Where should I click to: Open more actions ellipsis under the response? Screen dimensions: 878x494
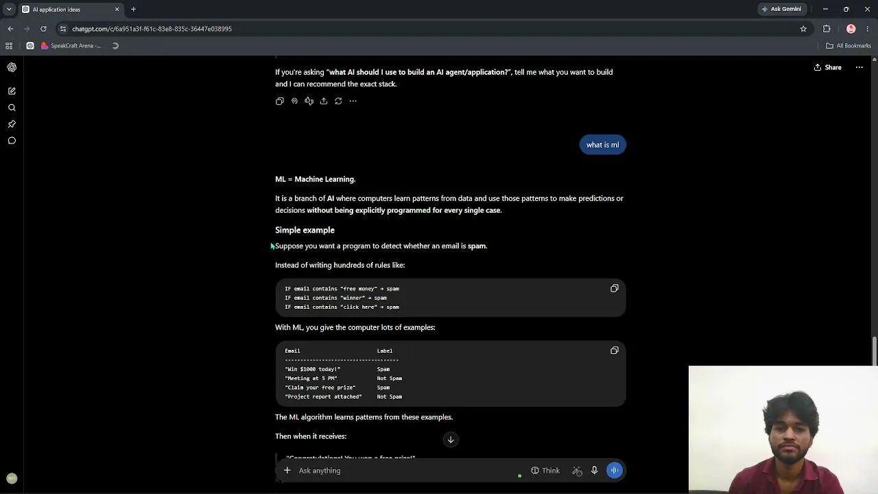(x=353, y=101)
